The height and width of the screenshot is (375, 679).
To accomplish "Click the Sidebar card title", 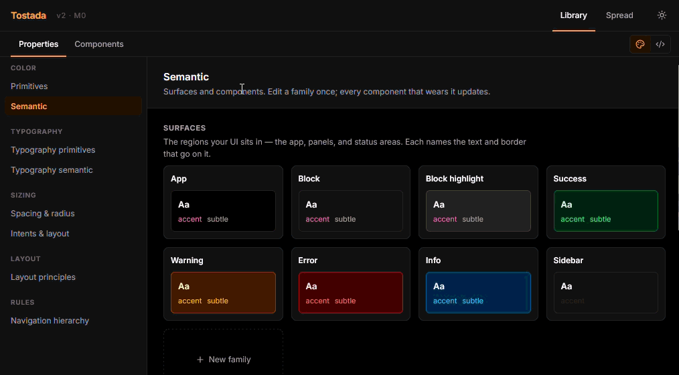I will 568,260.
